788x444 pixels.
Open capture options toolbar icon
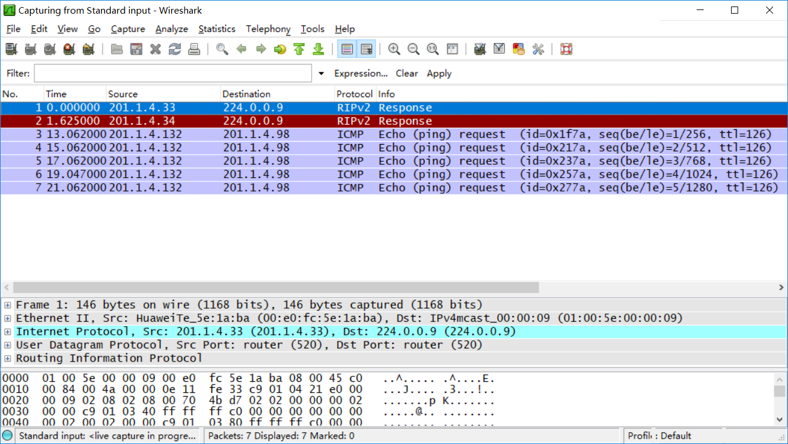[30, 49]
